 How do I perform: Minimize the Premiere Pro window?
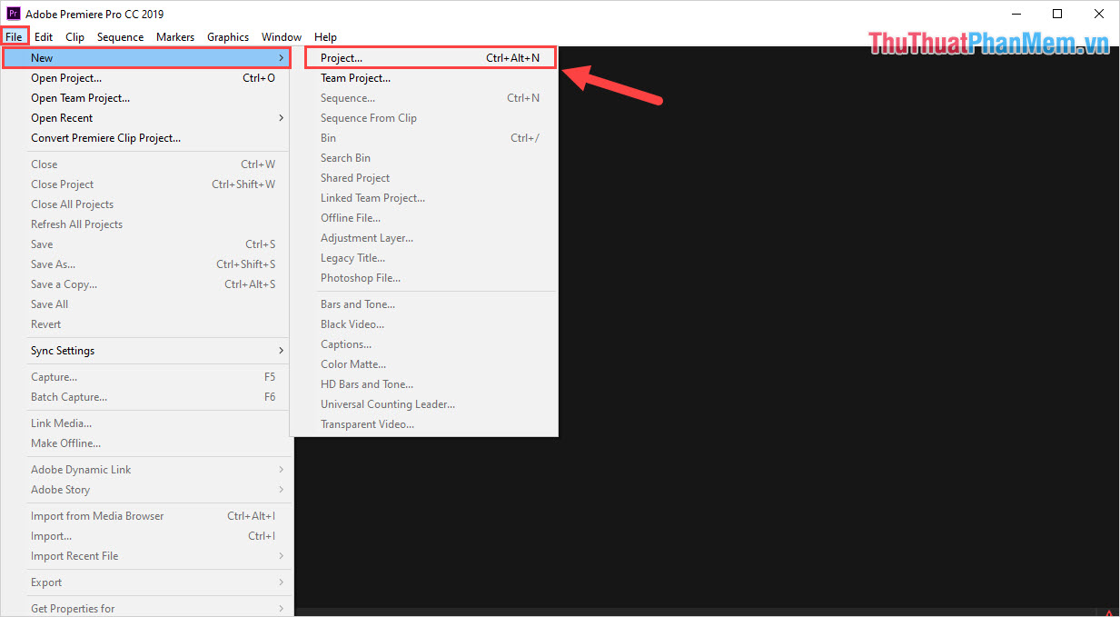(x=1016, y=14)
